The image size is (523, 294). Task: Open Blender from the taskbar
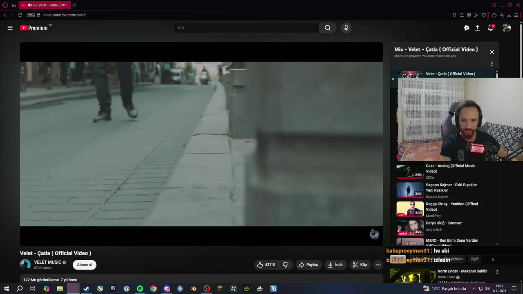click(x=193, y=289)
